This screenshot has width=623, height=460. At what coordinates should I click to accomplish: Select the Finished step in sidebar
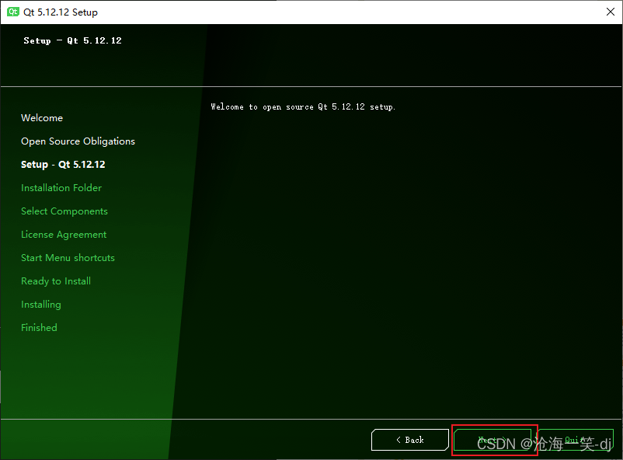click(39, 327)
